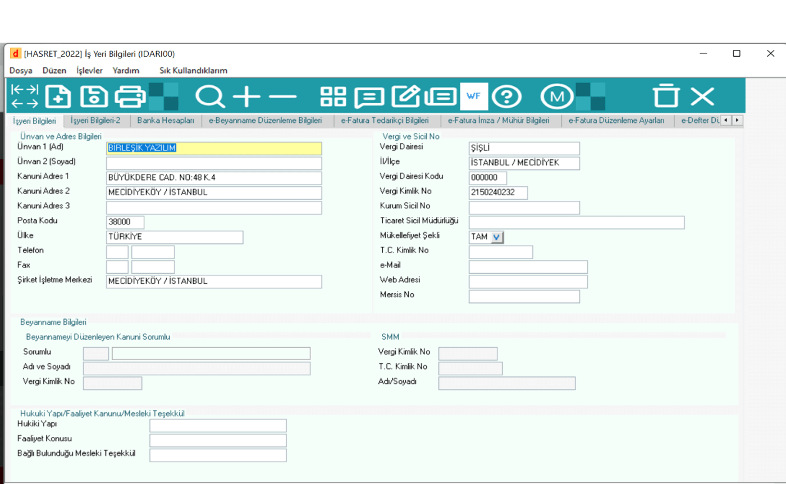
Task: Click the WF toolbar icon
Action: tap(474, 96)
